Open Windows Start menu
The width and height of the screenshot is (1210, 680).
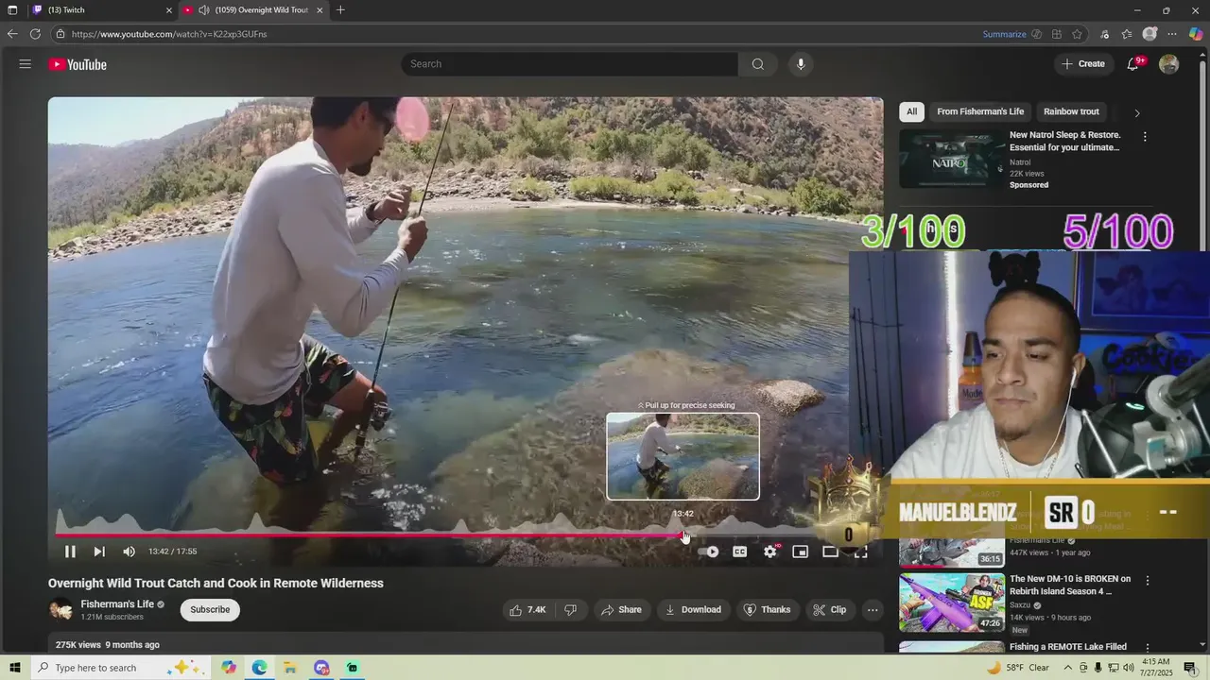coord(13,668)
